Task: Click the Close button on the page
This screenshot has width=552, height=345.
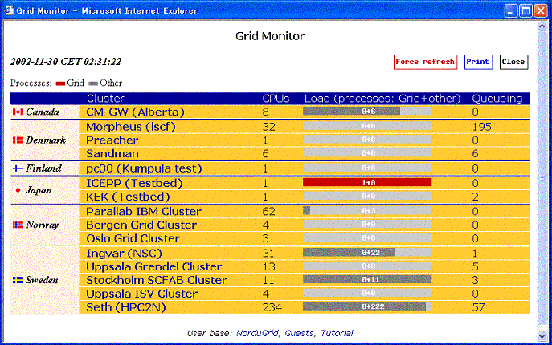Action: (513, 62)
